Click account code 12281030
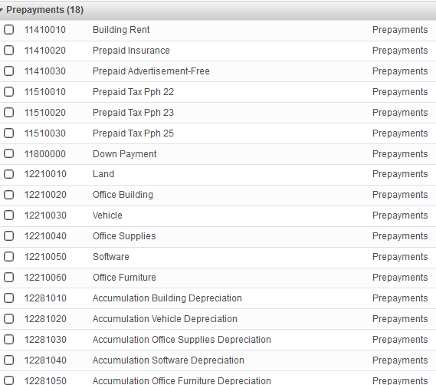 click(x=45, y=340)
